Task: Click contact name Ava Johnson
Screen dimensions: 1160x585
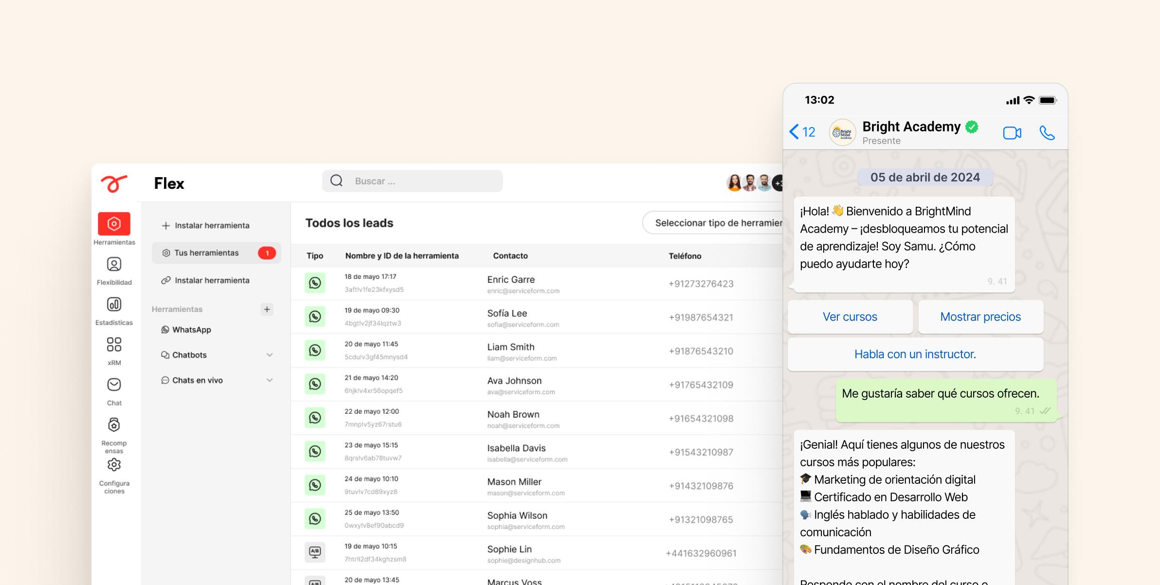Action: point(514,381)
